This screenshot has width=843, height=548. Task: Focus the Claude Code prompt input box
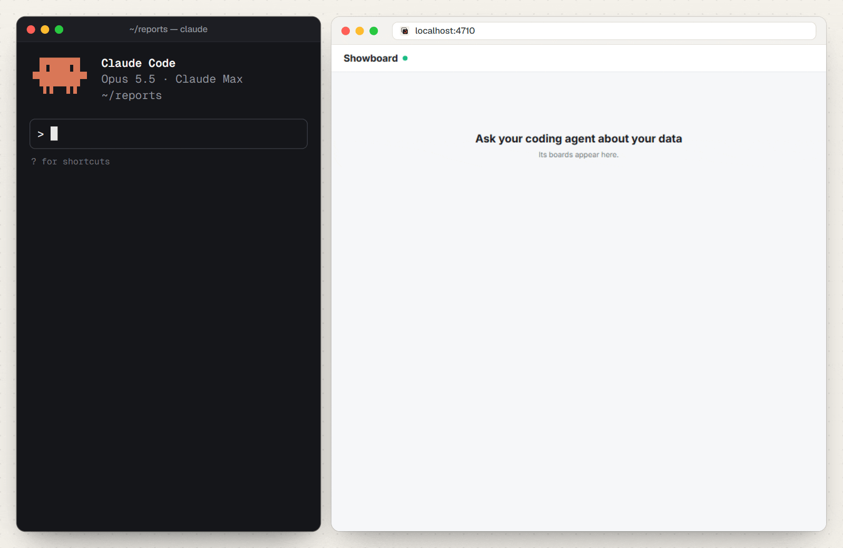click(169, 134)
